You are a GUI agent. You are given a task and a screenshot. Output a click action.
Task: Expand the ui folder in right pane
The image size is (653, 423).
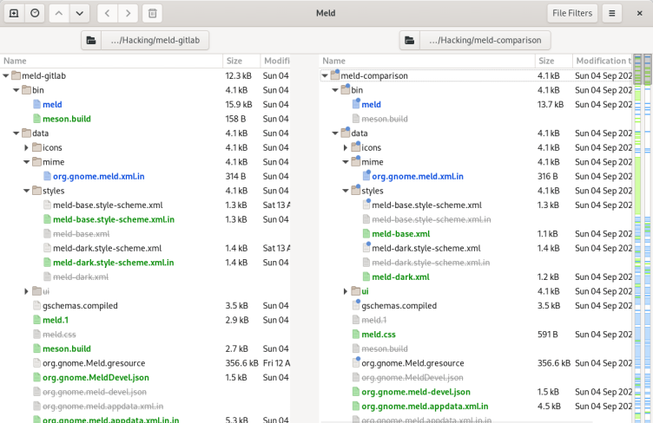pos(346,292)
